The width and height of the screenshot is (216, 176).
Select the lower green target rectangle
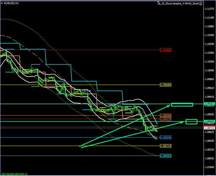pyautogui.click(x=191, y=122)
